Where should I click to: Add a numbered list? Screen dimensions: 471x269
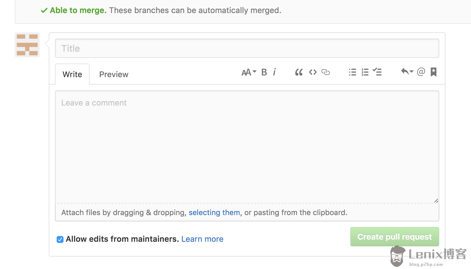tap(365, 72)
